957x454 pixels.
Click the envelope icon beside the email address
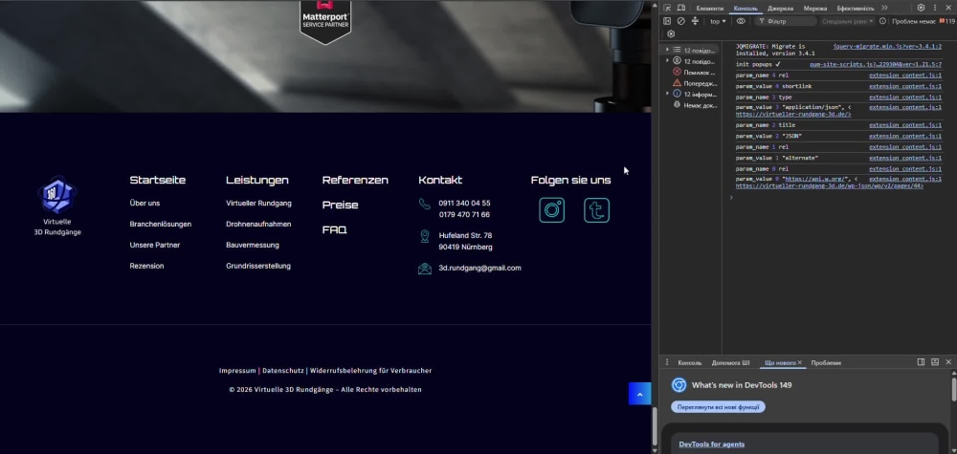pyautogui.click(x=425, y=269)
